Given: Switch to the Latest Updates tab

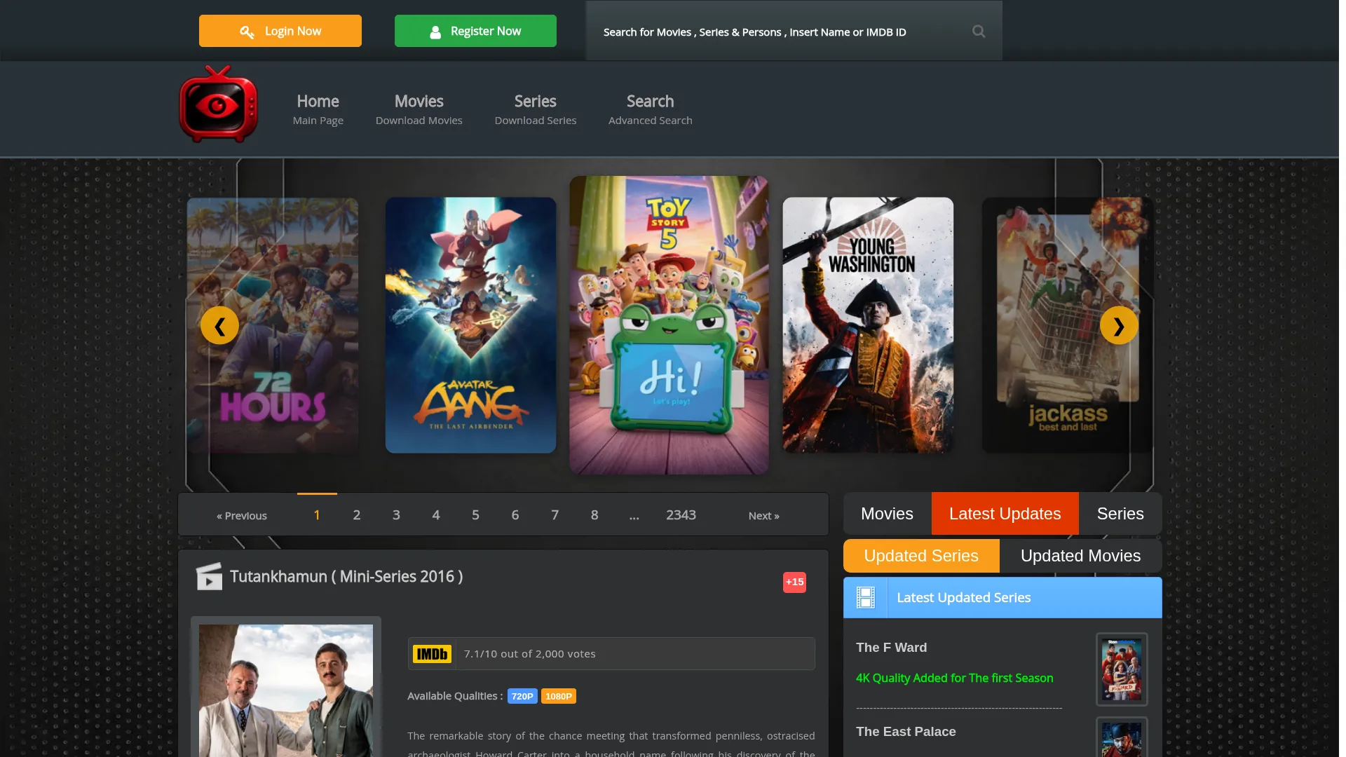Looking at the screenshot, I should point(1005,514).
